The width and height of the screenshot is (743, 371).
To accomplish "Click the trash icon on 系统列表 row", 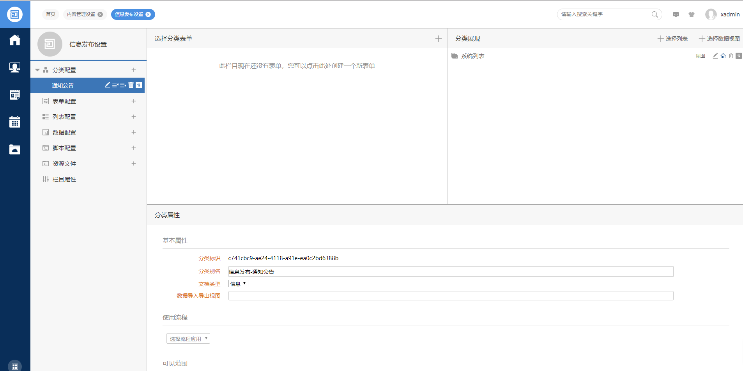I will point(731,56).
